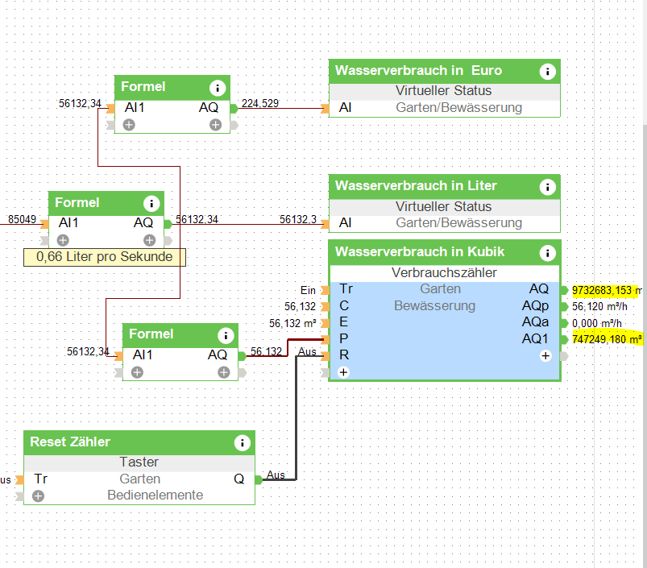Screen dimensions: 647x568
Task: Click the input value 85049
Action: (x=22, y=219)
